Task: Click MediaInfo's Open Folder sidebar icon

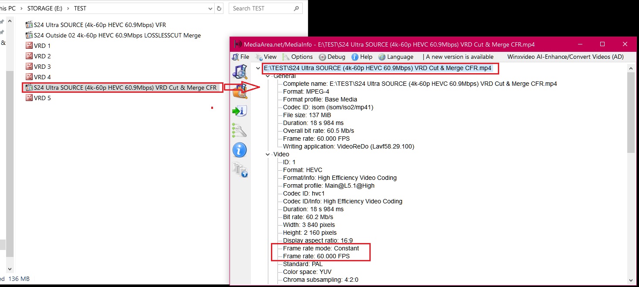Action: tap(240, 91)
